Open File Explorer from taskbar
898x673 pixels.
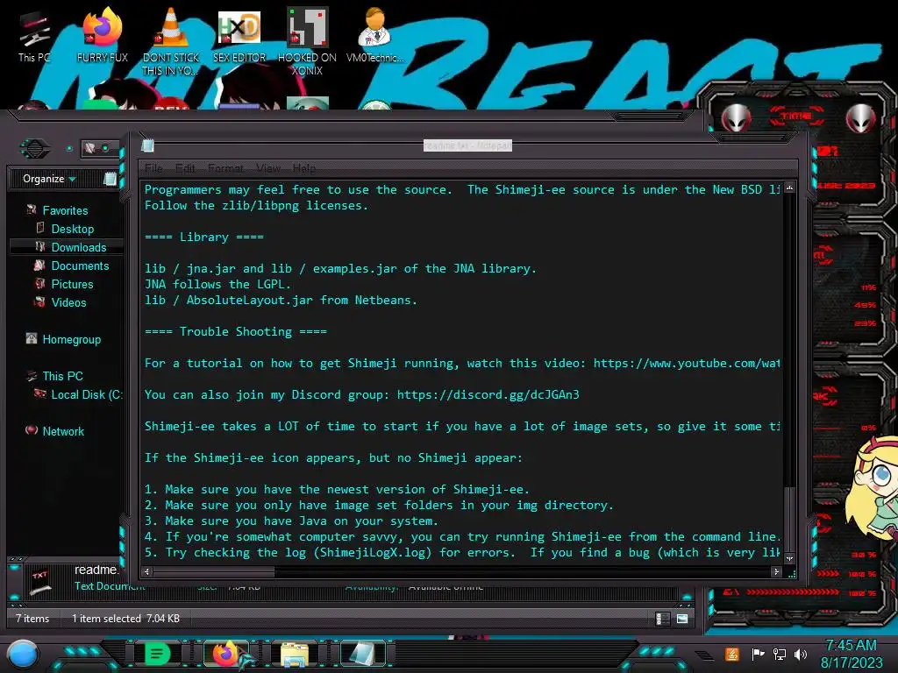coord(295,654)
